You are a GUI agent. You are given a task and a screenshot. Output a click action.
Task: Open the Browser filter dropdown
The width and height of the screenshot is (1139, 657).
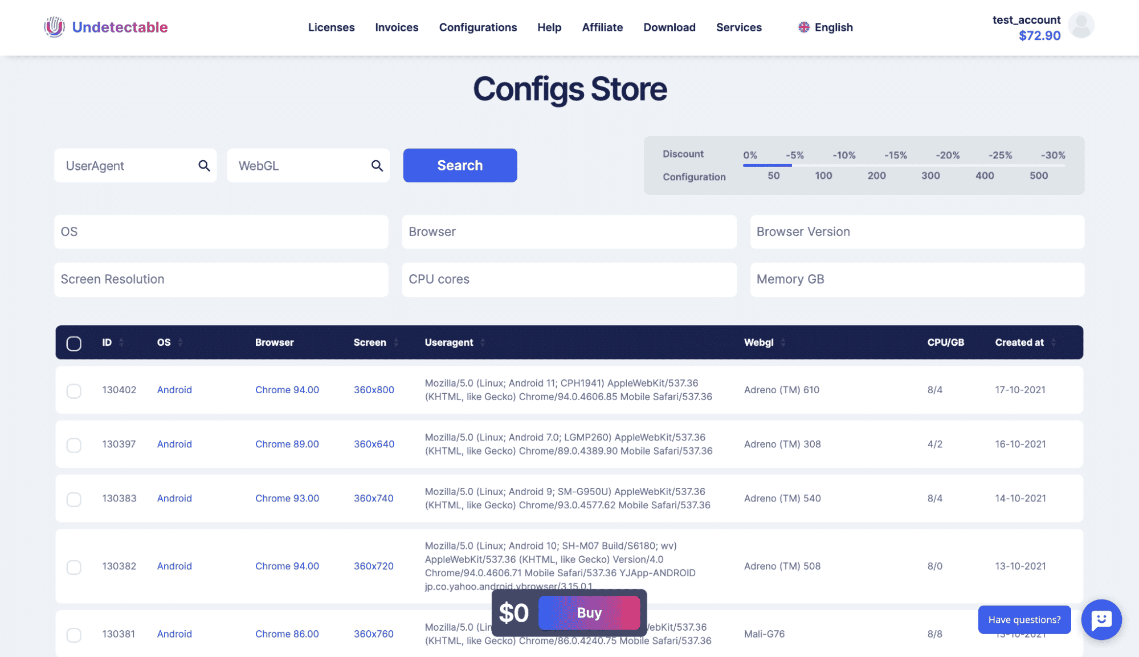point(569,232)
